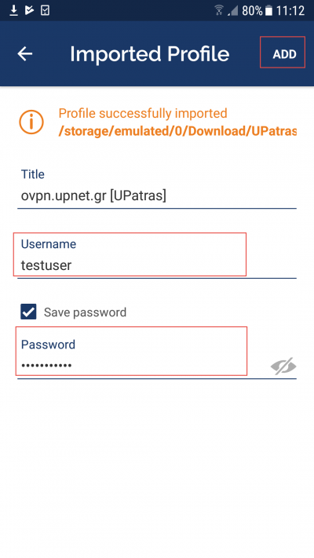Tap the 80% battery percentage text

(252, 11)
